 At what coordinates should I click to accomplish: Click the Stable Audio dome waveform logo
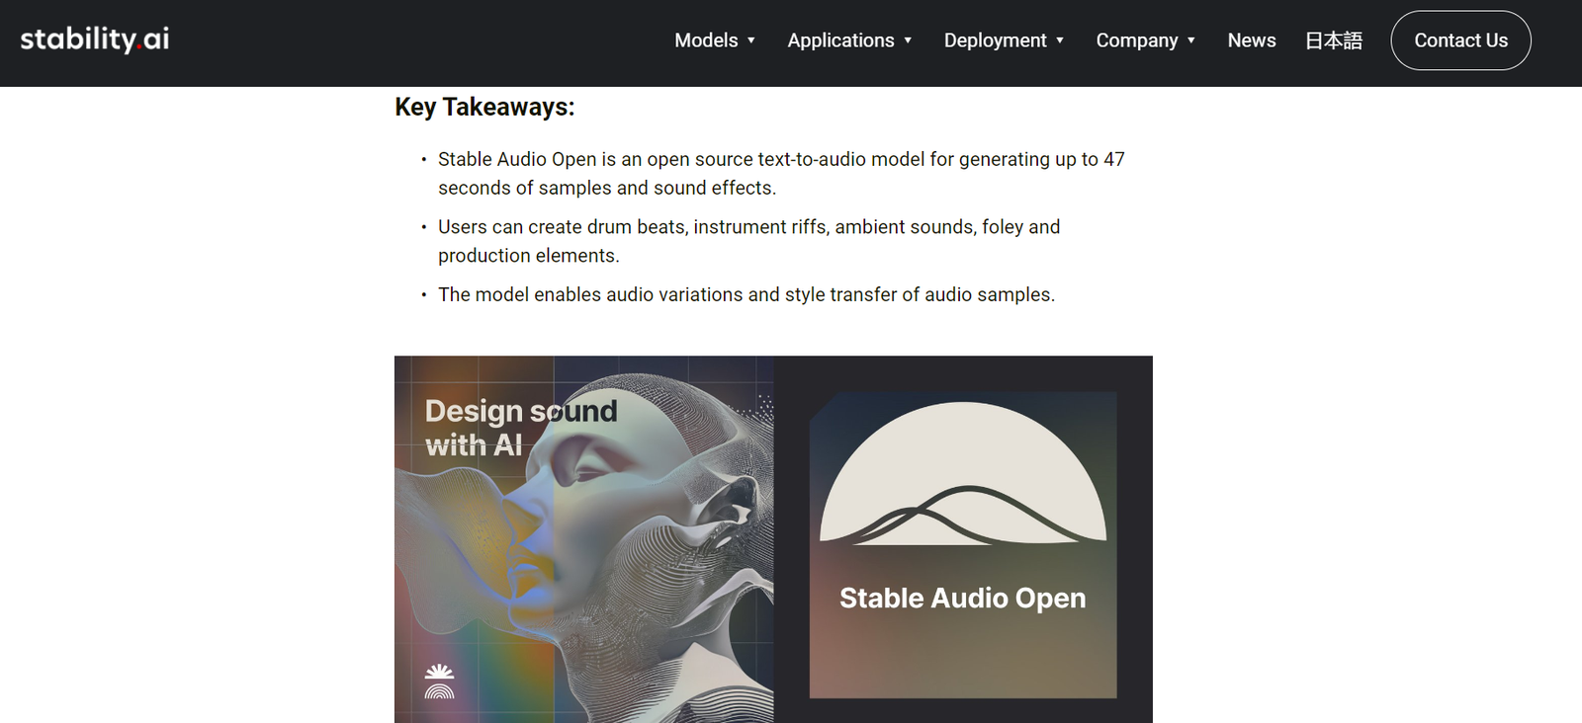(x=963, y=473)
